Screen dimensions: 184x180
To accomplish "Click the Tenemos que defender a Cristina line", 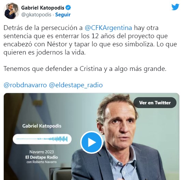I will [85, 69].
